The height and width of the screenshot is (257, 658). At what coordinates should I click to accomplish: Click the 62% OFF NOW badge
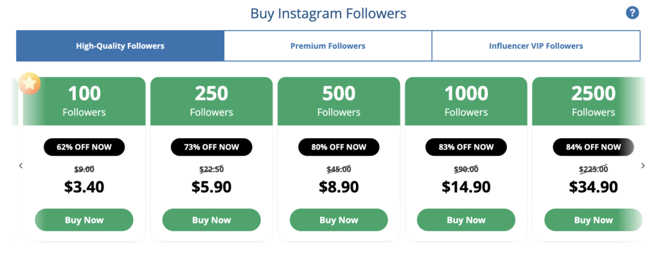(84, 147)
